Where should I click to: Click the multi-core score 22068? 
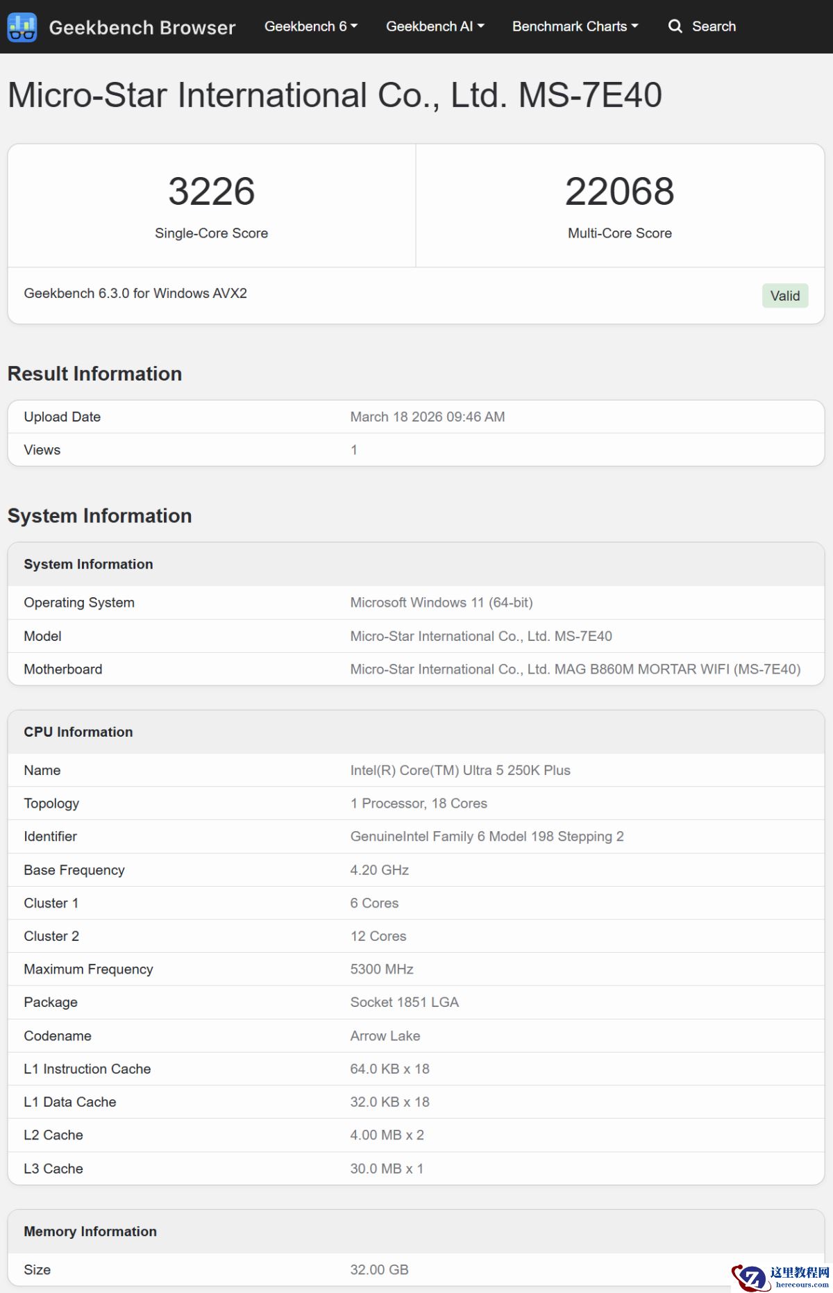(x=620, y=191)
